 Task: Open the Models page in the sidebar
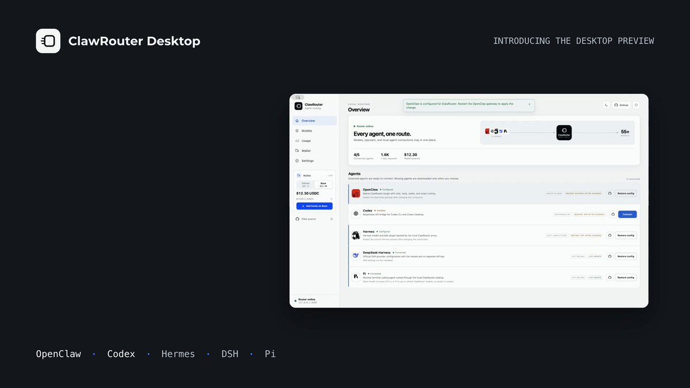(315, 130)
